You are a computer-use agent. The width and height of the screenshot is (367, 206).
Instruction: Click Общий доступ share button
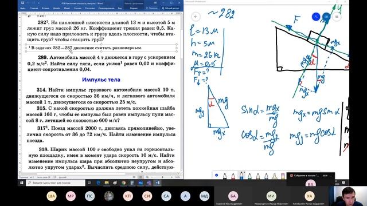pyautogui.click(x=170, y=8)
